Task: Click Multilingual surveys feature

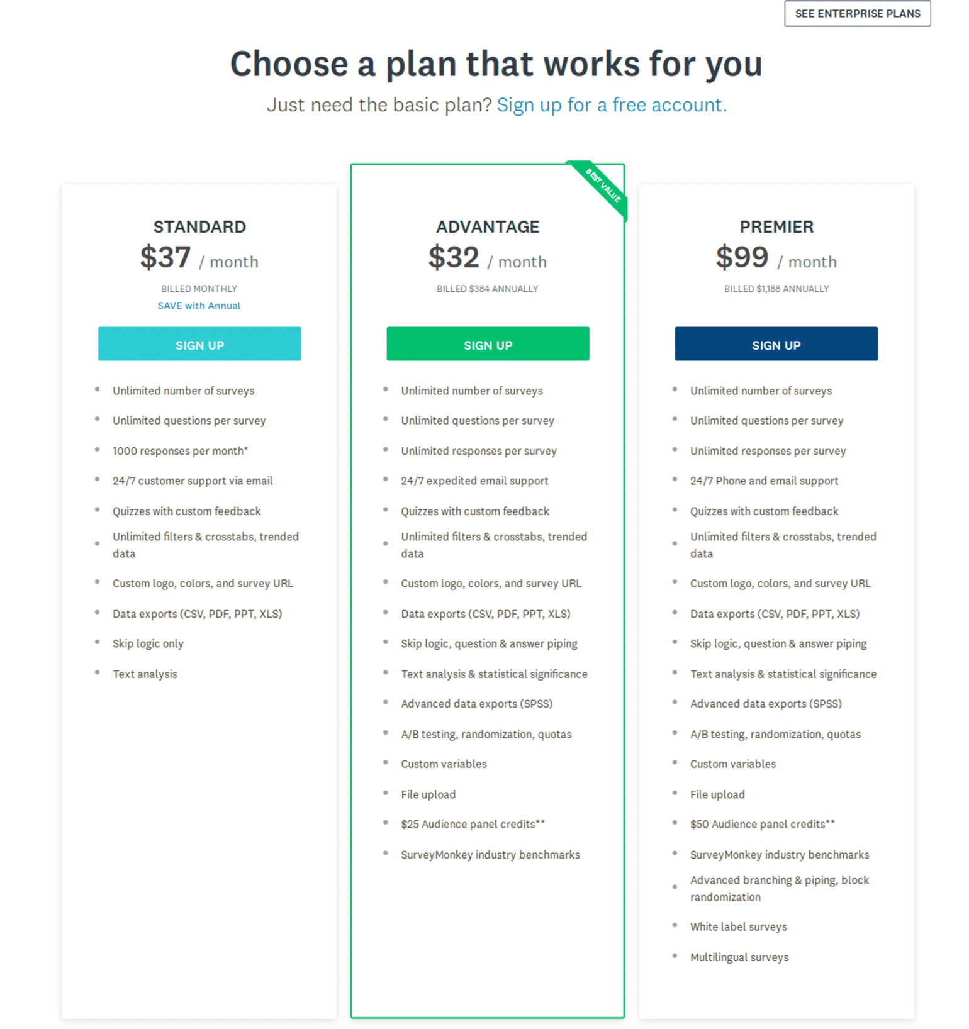Action: tap(739, 957)
